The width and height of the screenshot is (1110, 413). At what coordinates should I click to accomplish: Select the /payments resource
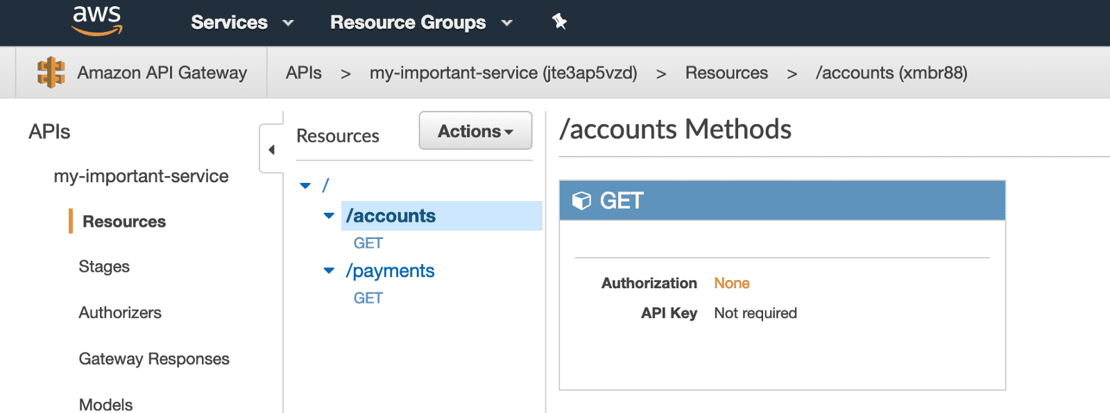390,271
